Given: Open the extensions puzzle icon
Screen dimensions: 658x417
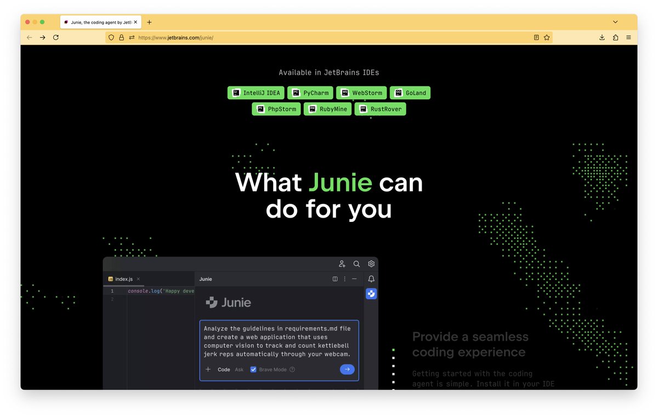Looking at the screenshot, I should point(615,37).
